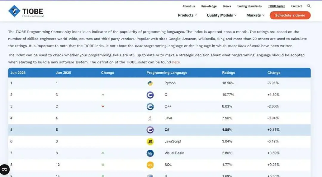Open the accessibility widget in bottom-left corner

(4, 170)
